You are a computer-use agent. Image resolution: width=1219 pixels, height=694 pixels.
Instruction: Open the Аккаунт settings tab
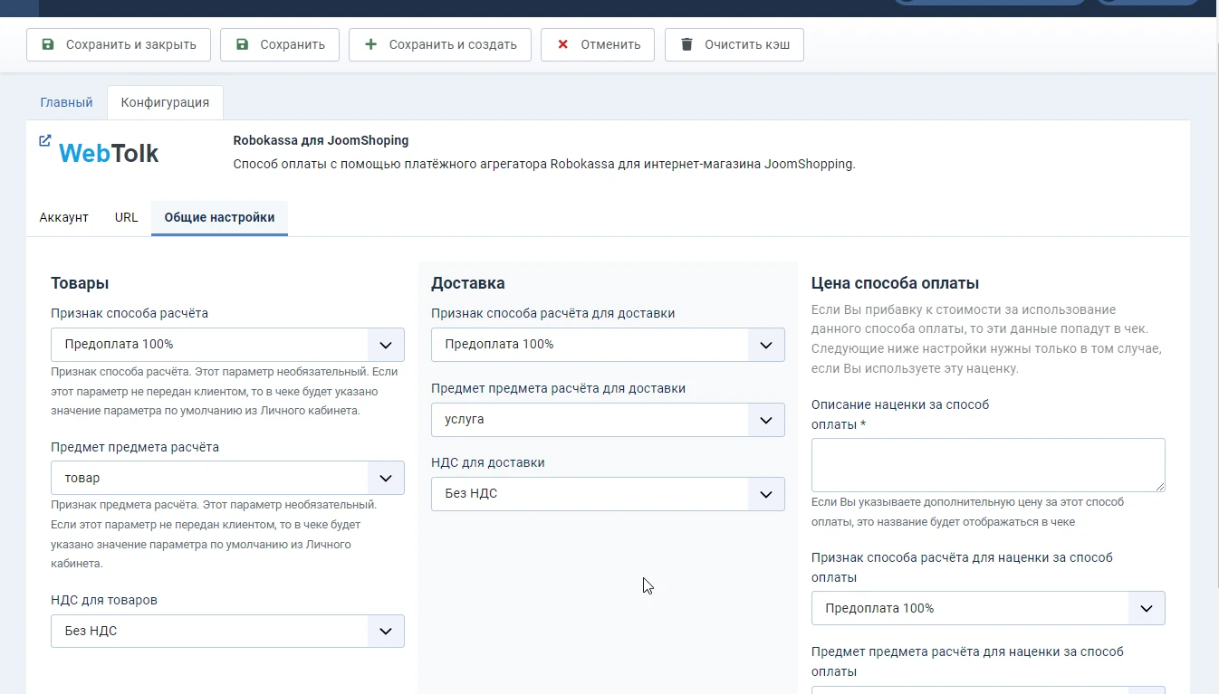[64, 217]
